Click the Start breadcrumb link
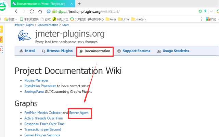The image size is (219, 137). pyautogui.click(x=65, y=25)
